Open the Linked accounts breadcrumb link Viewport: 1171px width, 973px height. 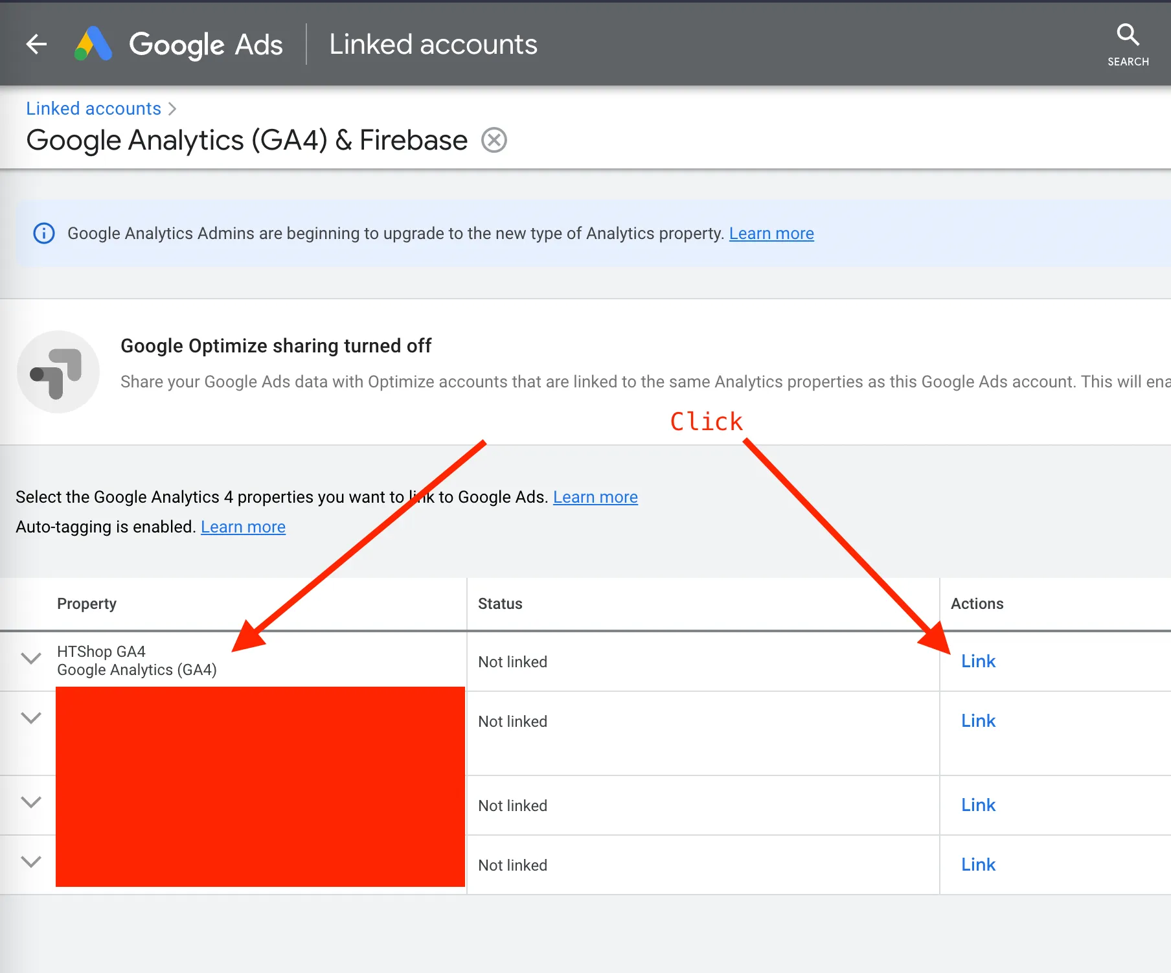93,108
